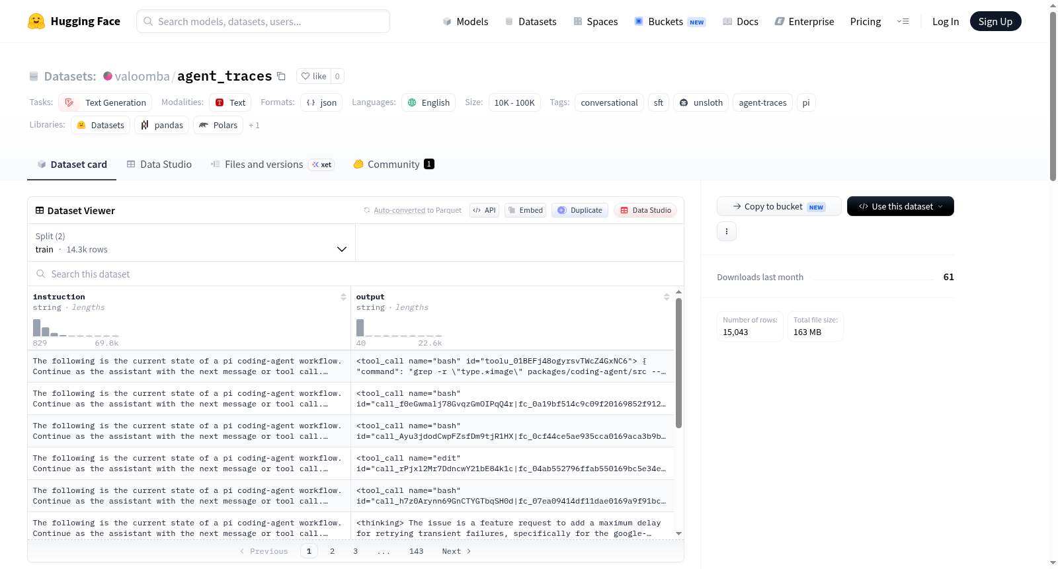Open Datasets in the navigation bar
Image resolution: width=1058 pixels, height=569 pixels.
pyautogui.click(x=531, y=21)
